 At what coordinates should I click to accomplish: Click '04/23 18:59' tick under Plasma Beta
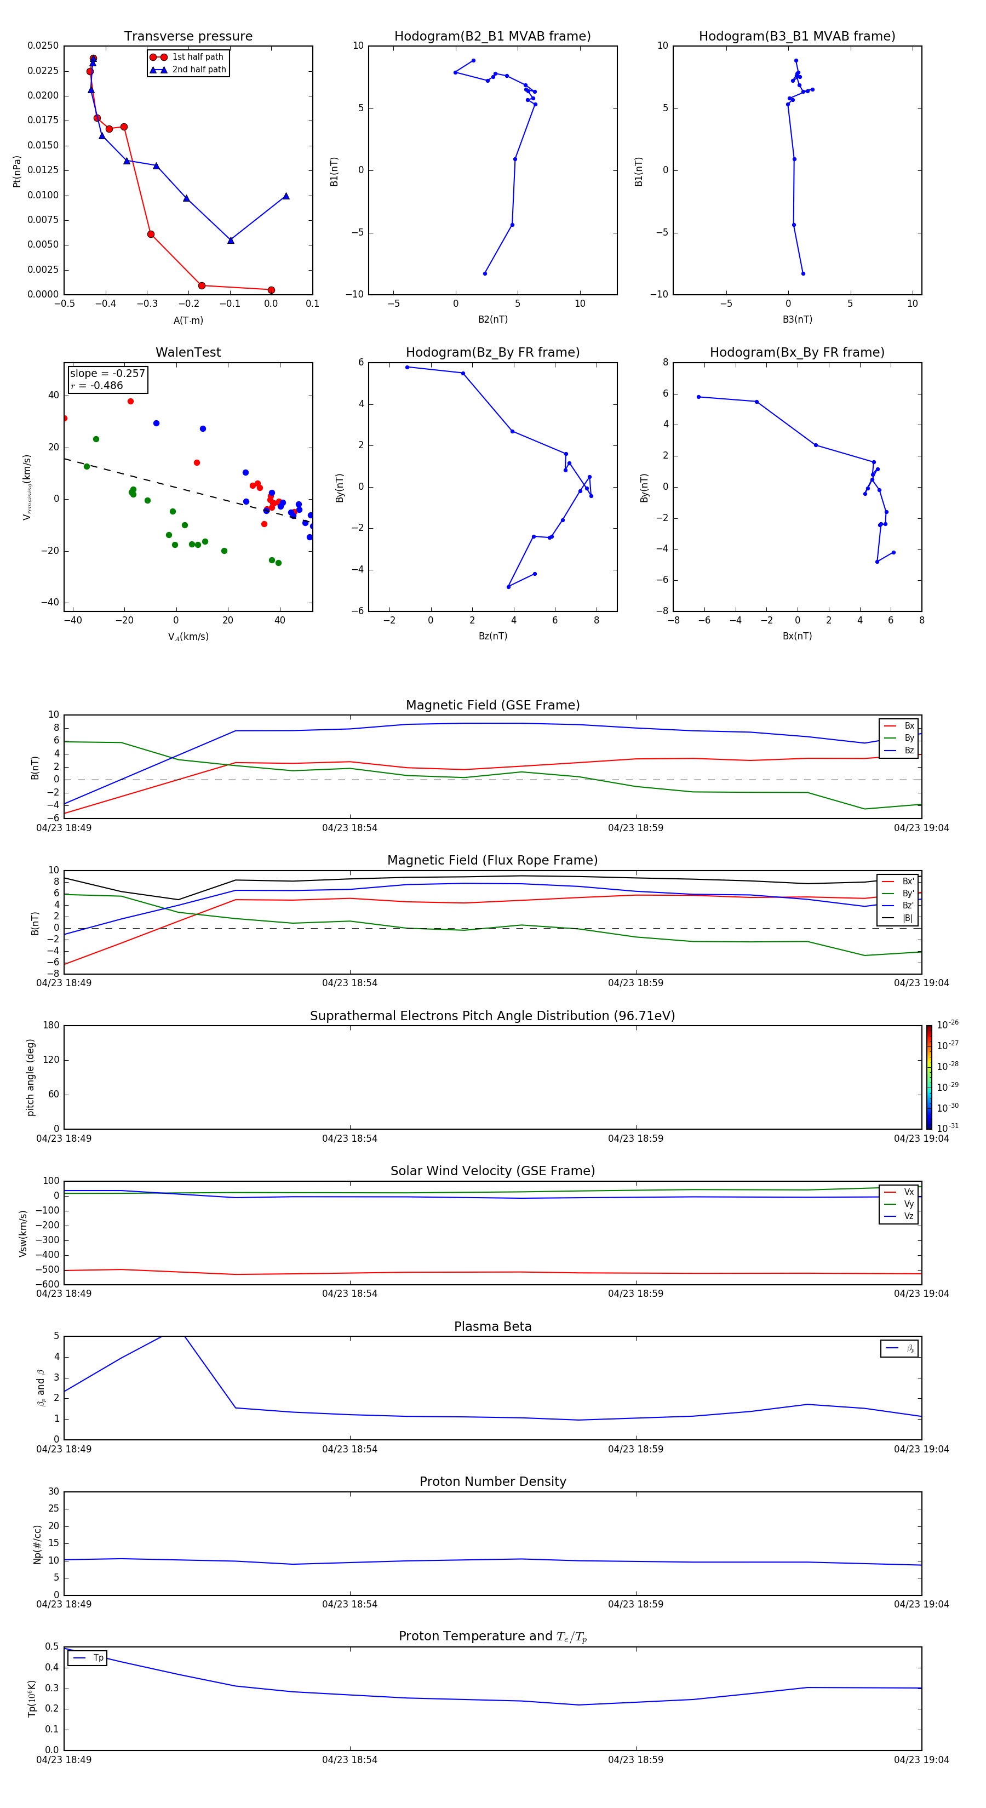coord(636,1449)
